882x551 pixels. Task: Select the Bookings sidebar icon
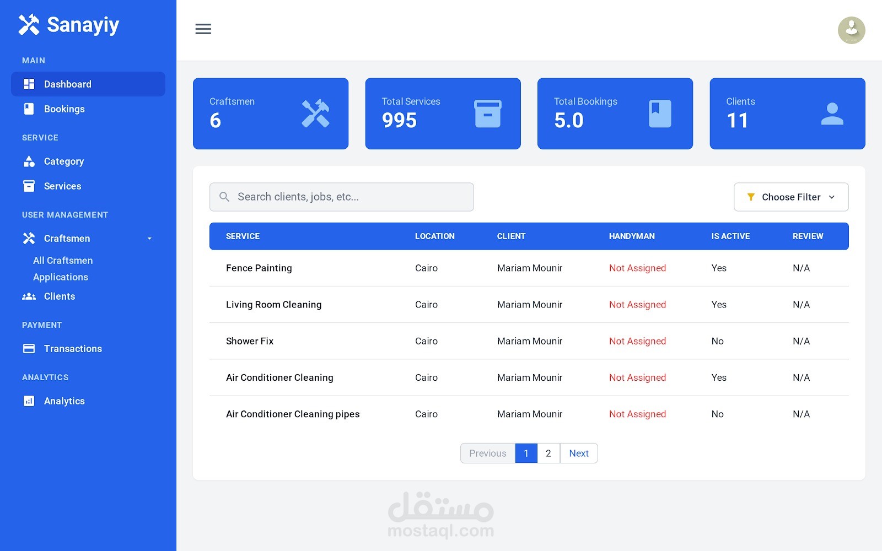tap(29, 109)
